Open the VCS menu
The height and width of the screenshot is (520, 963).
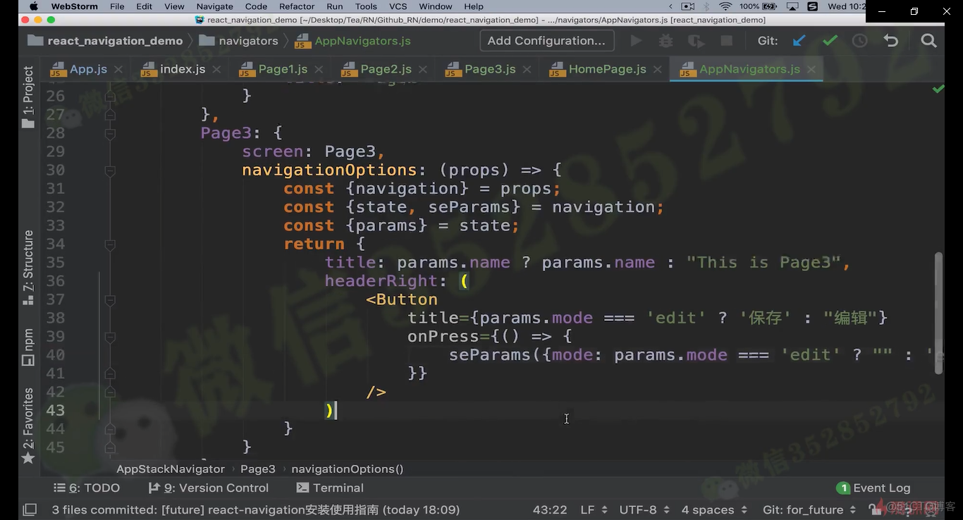(x=398, y=6)
